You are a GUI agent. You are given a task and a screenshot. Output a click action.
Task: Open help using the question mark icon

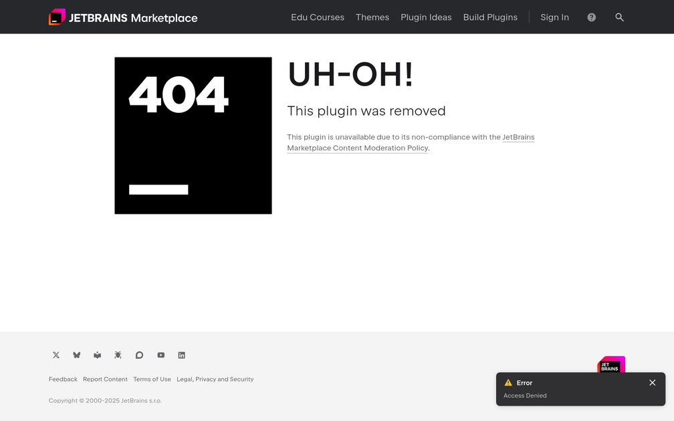(591, 17)
